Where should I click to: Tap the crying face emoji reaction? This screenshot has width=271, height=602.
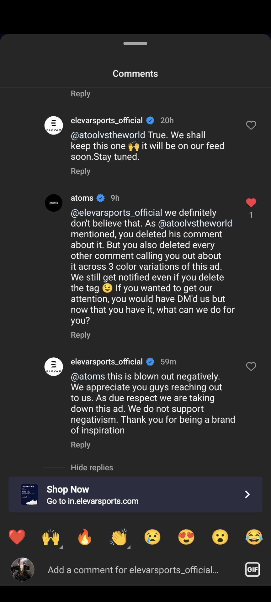[x=152, y=537]
